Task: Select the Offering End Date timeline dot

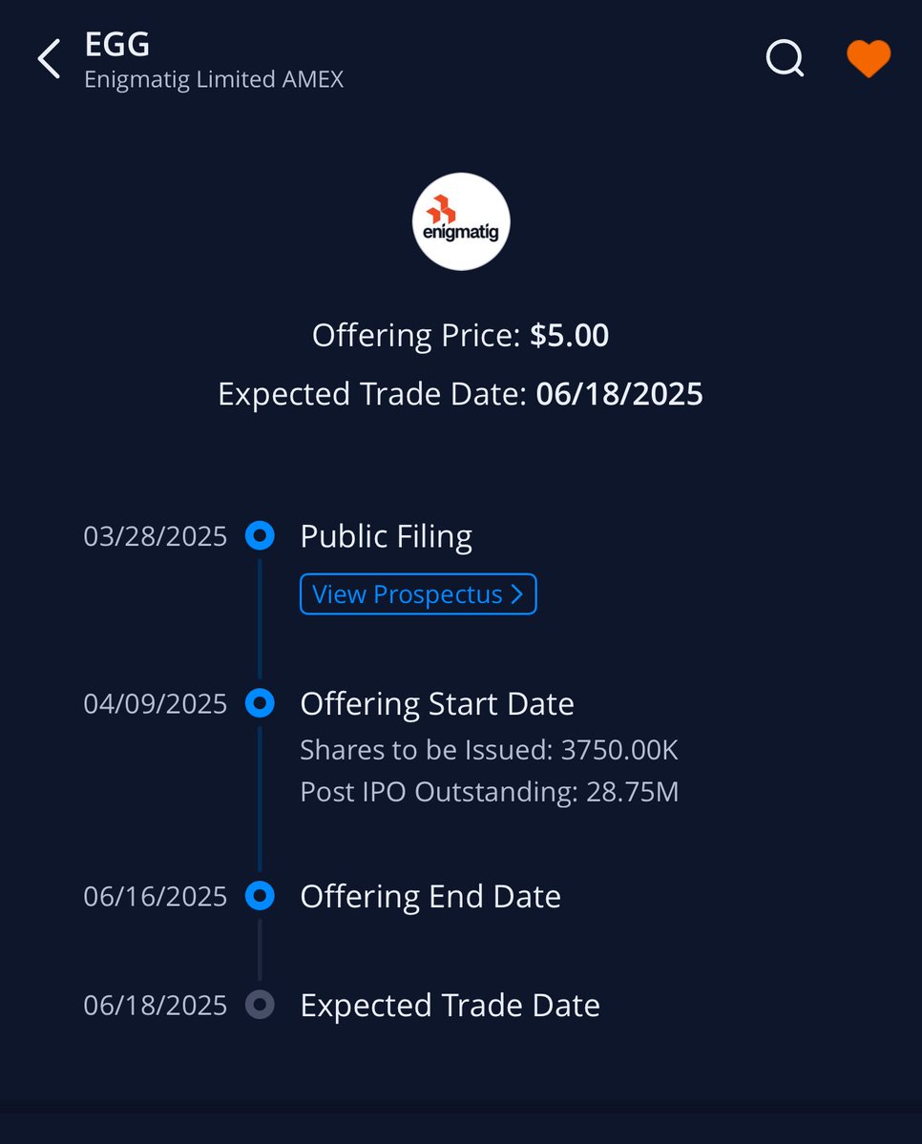Action: (260, 896)
